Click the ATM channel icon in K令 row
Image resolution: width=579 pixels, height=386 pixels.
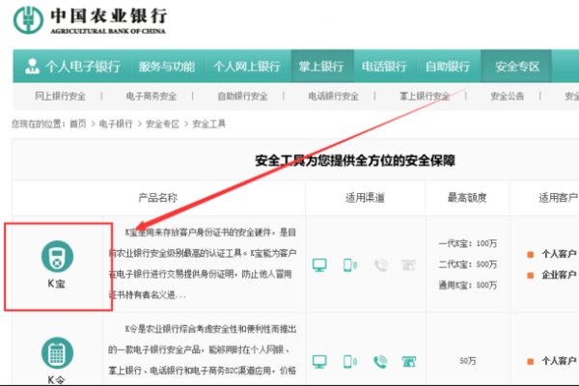(408, 361)
